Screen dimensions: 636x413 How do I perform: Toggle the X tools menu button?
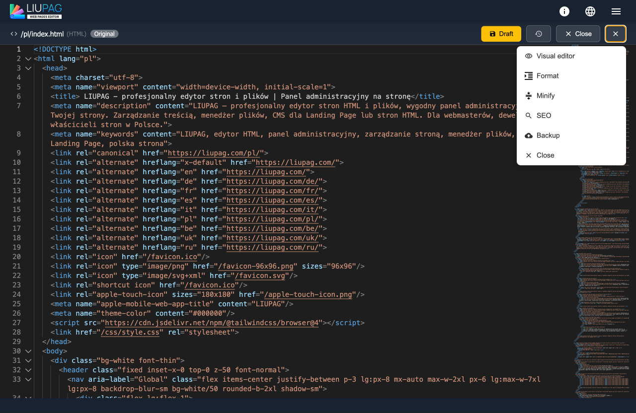pyautogui.click(x=615, y=34)
